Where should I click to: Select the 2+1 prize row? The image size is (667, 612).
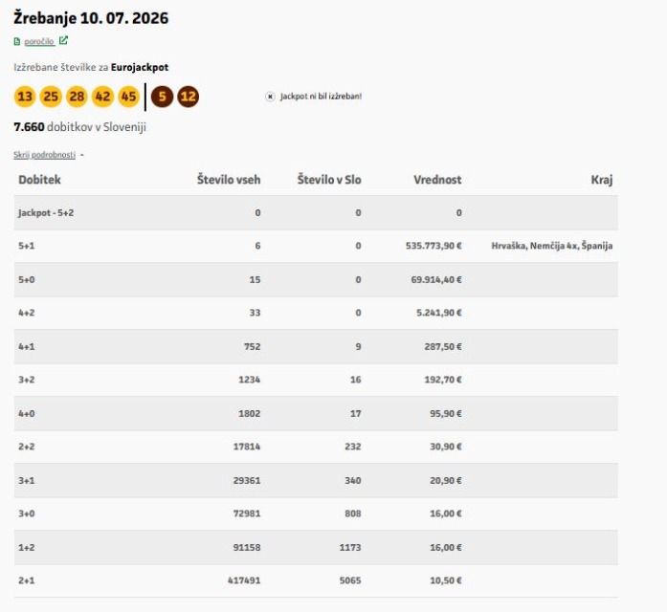(316, 580)
